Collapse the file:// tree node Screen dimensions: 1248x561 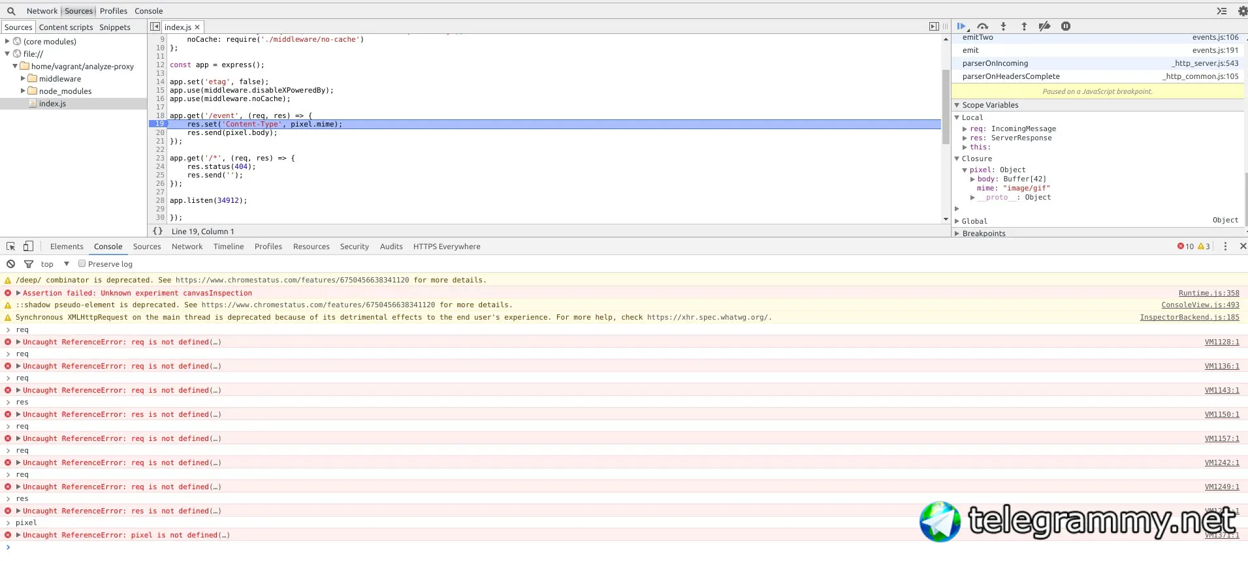click(7, 54)
